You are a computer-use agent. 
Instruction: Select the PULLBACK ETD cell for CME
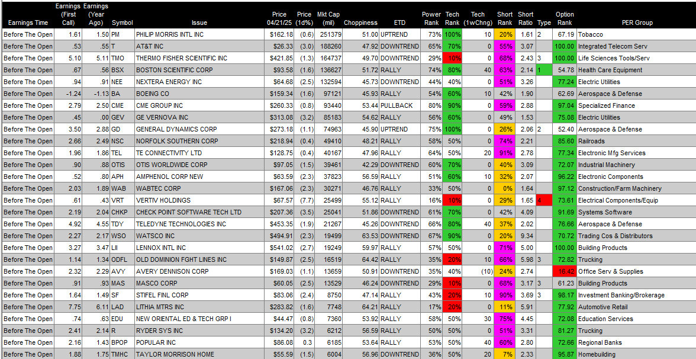click(399, 105)
